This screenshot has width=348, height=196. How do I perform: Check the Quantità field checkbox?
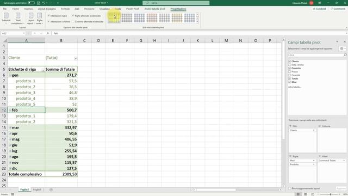(289, 75)
